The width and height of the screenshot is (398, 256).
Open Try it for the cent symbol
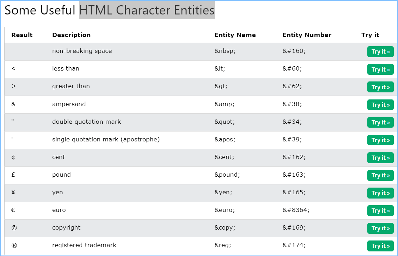[x=380, y=158]
